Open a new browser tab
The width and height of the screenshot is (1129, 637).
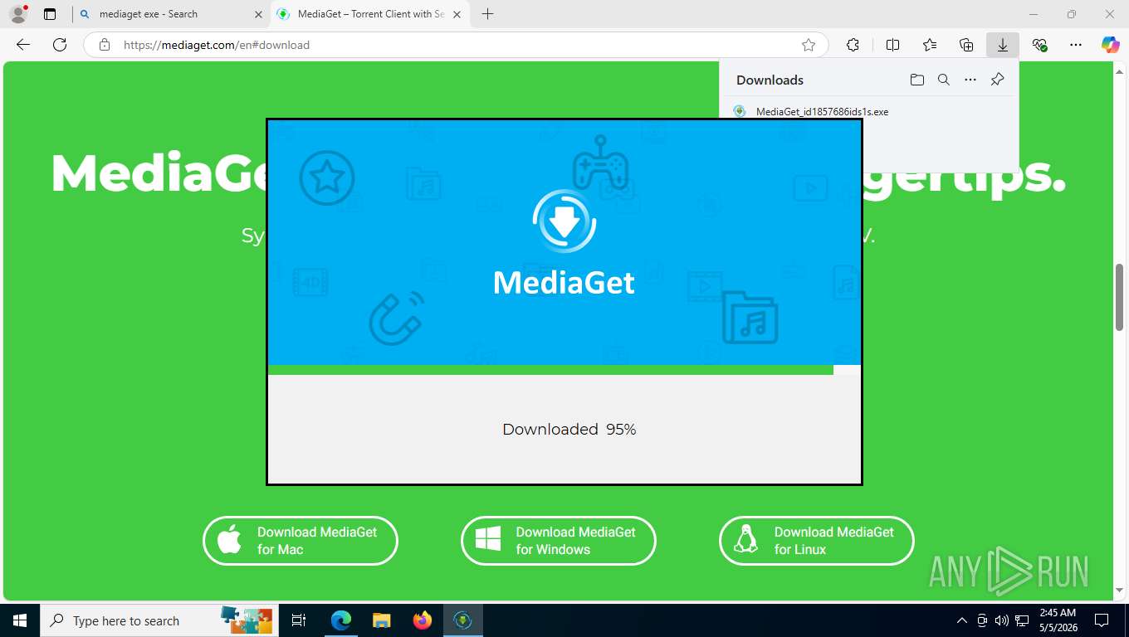487,14
